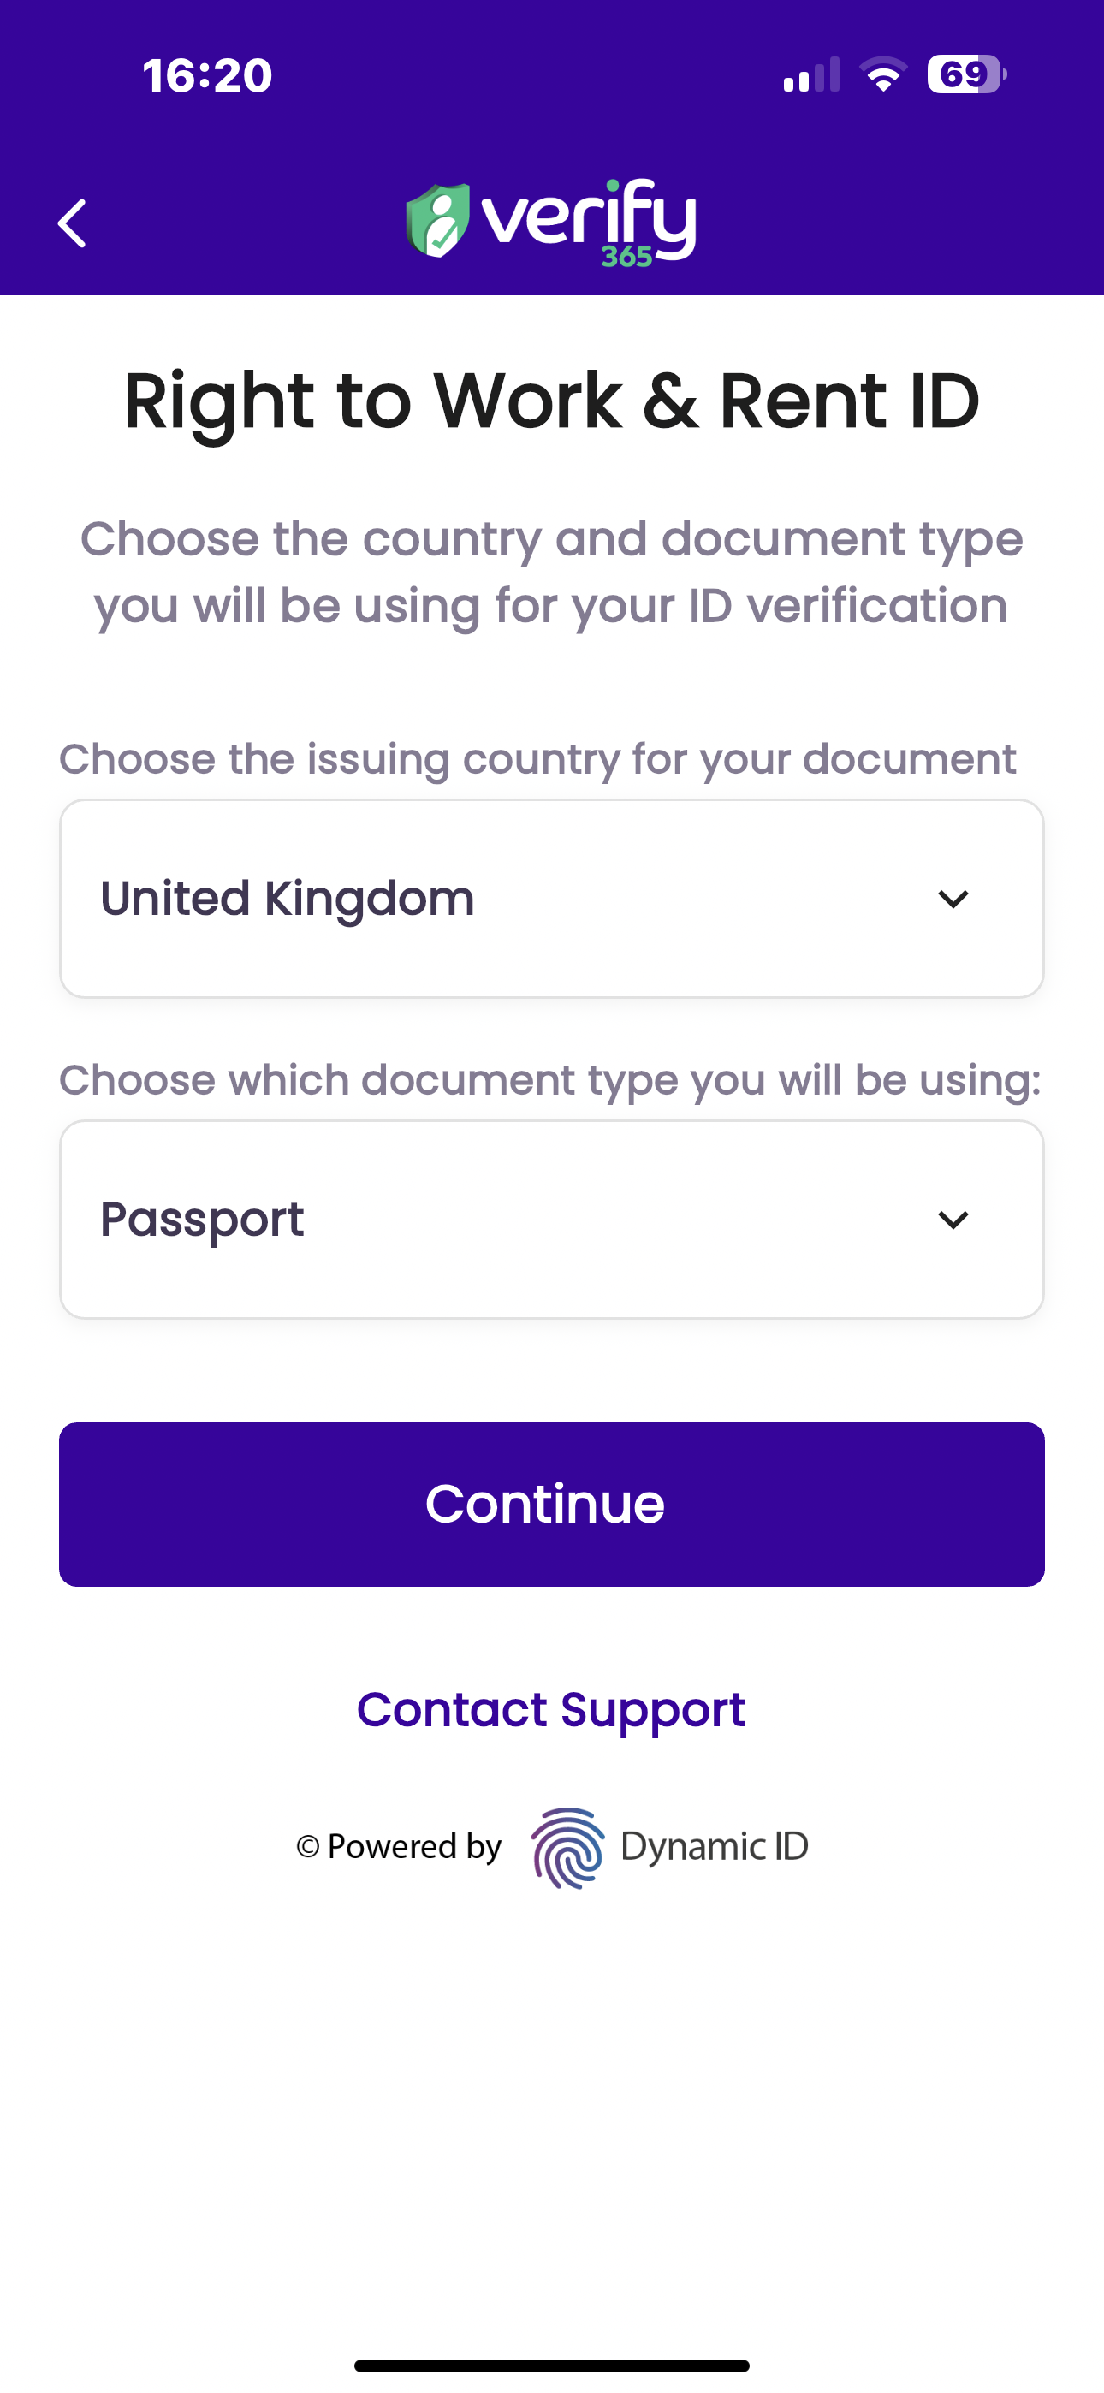Select the United Kingdom country value
Viewport: 1104px width, 2393px height.
click(x=288, y=899)
